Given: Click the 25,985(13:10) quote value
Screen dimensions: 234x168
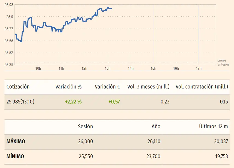Looking at the screenshot, I should pyautogui.click(x=20, y=102).
